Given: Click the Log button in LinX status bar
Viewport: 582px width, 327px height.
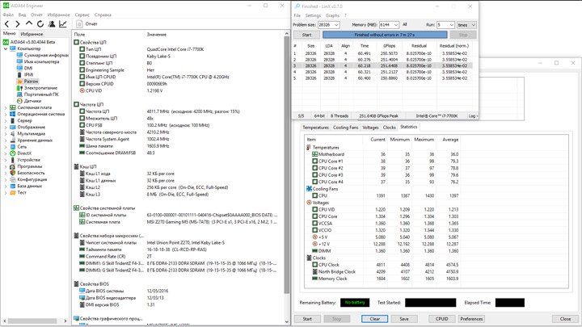Looking at the screenshot, I should [x=473, y=116].
